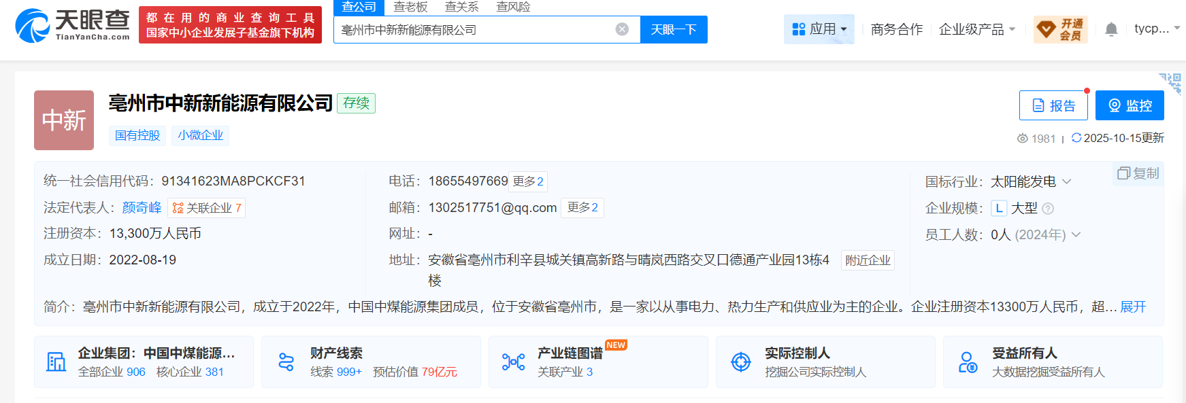The image size is (1186, 403).
Task: Switch to the 查关系 tab
Action: click(461, 7)
